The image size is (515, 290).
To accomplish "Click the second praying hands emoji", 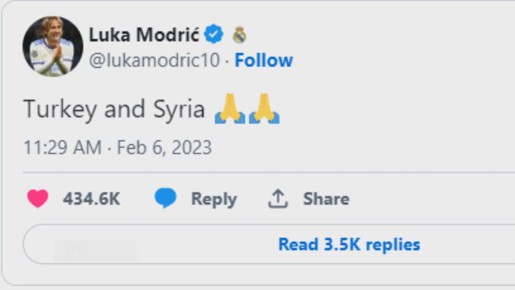I will pos(264,109).
